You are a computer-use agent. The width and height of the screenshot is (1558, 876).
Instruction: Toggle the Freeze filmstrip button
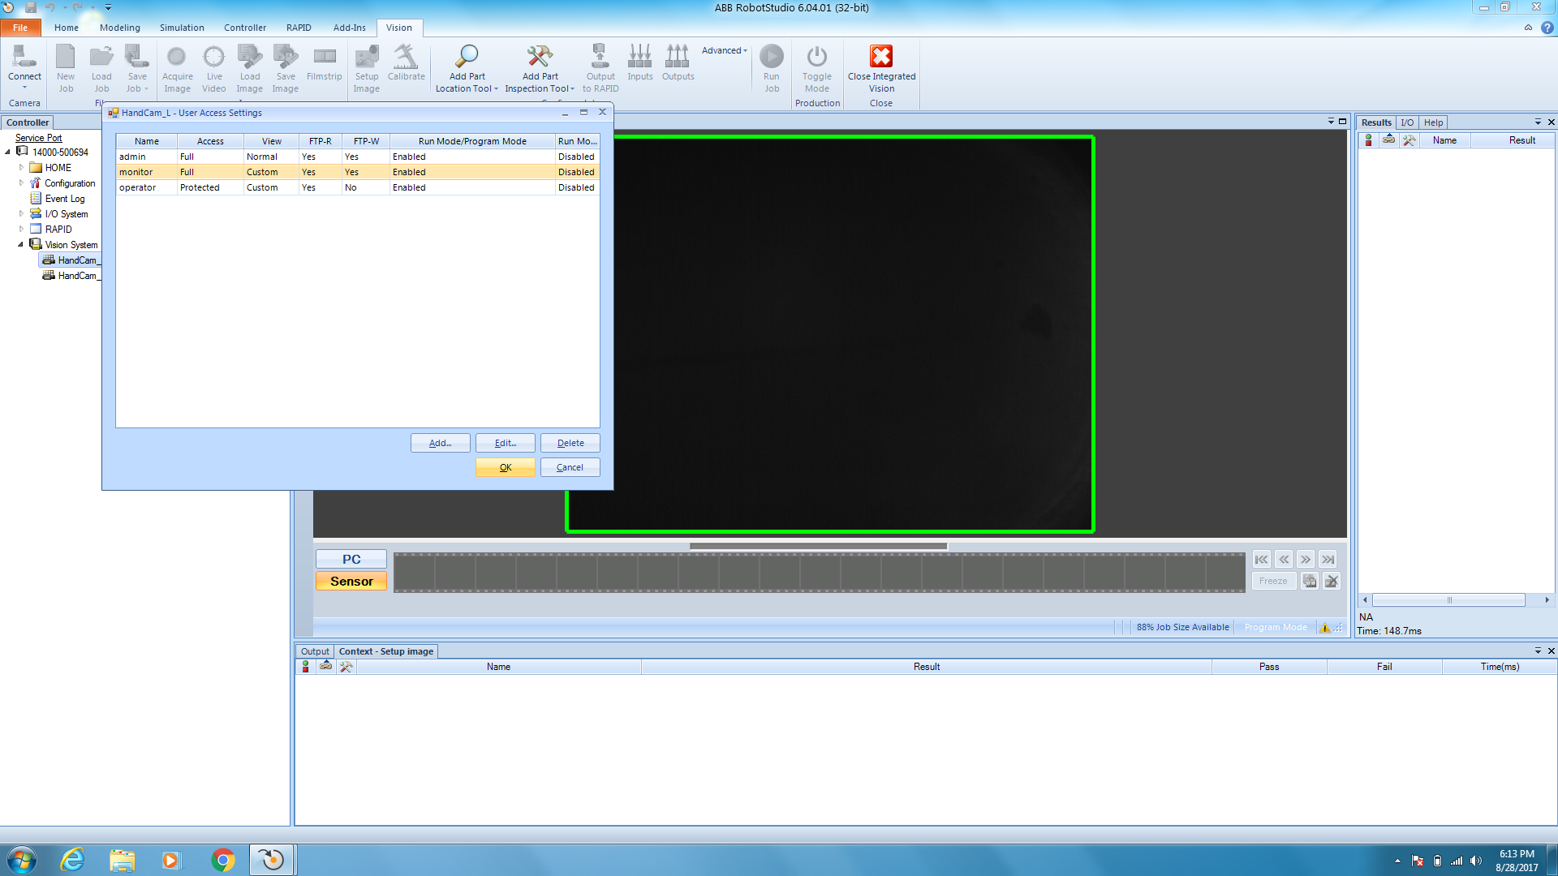click(1273, 581)
